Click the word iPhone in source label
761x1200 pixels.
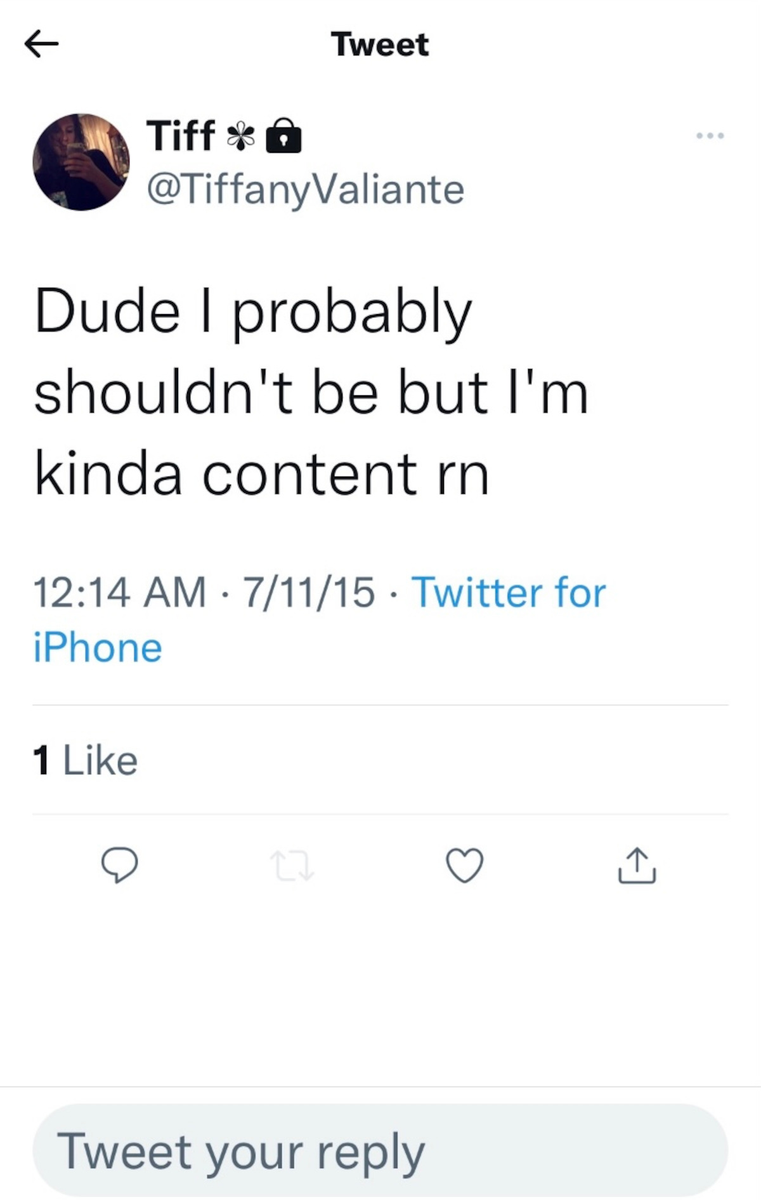tap(98, 648)
